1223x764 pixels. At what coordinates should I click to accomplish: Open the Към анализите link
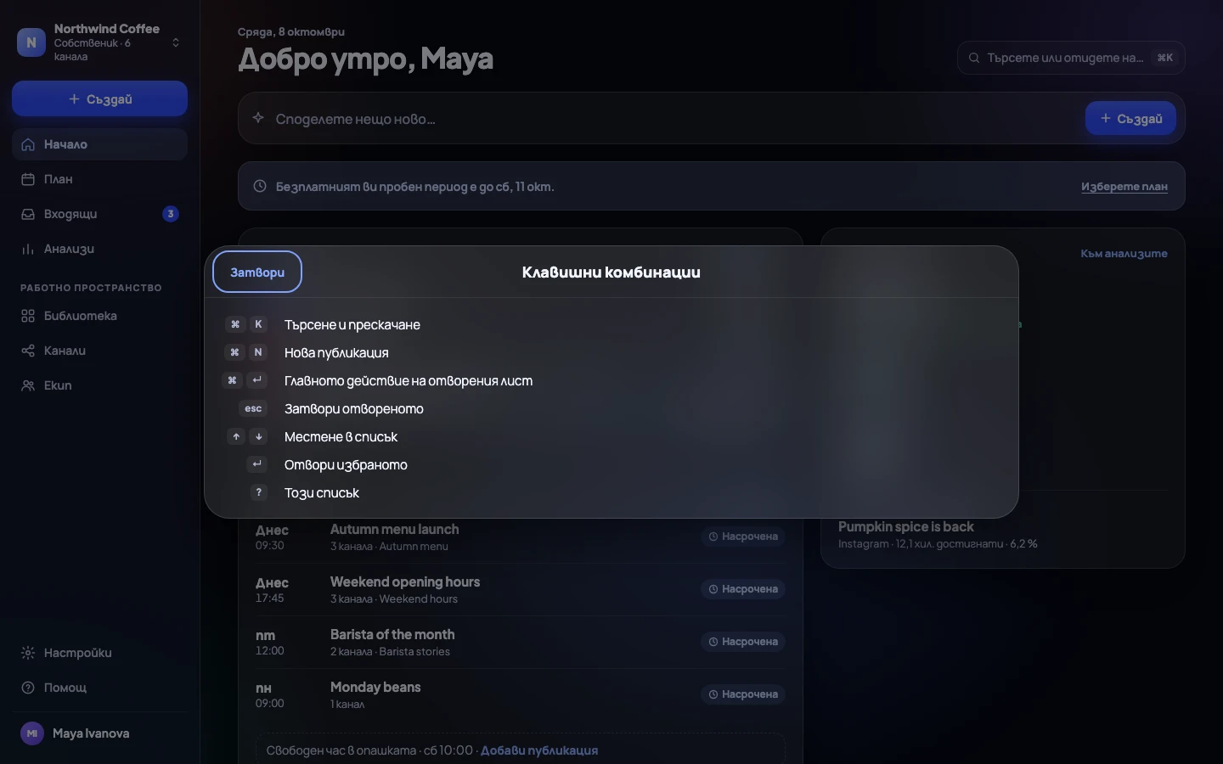click(1124, 253)
